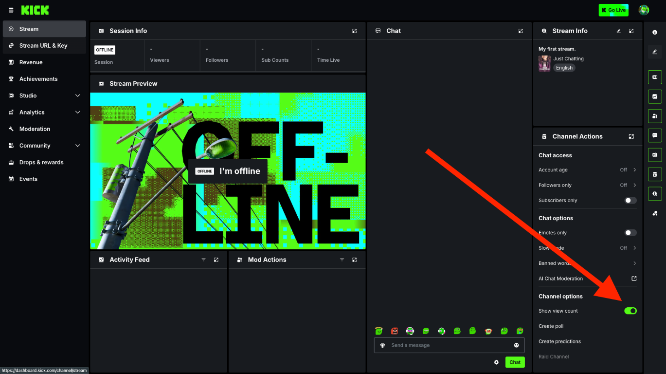The image size is (666, 374).
Task: Toggle Channel Actions box icon in right rail
Action: click(655, 174)
